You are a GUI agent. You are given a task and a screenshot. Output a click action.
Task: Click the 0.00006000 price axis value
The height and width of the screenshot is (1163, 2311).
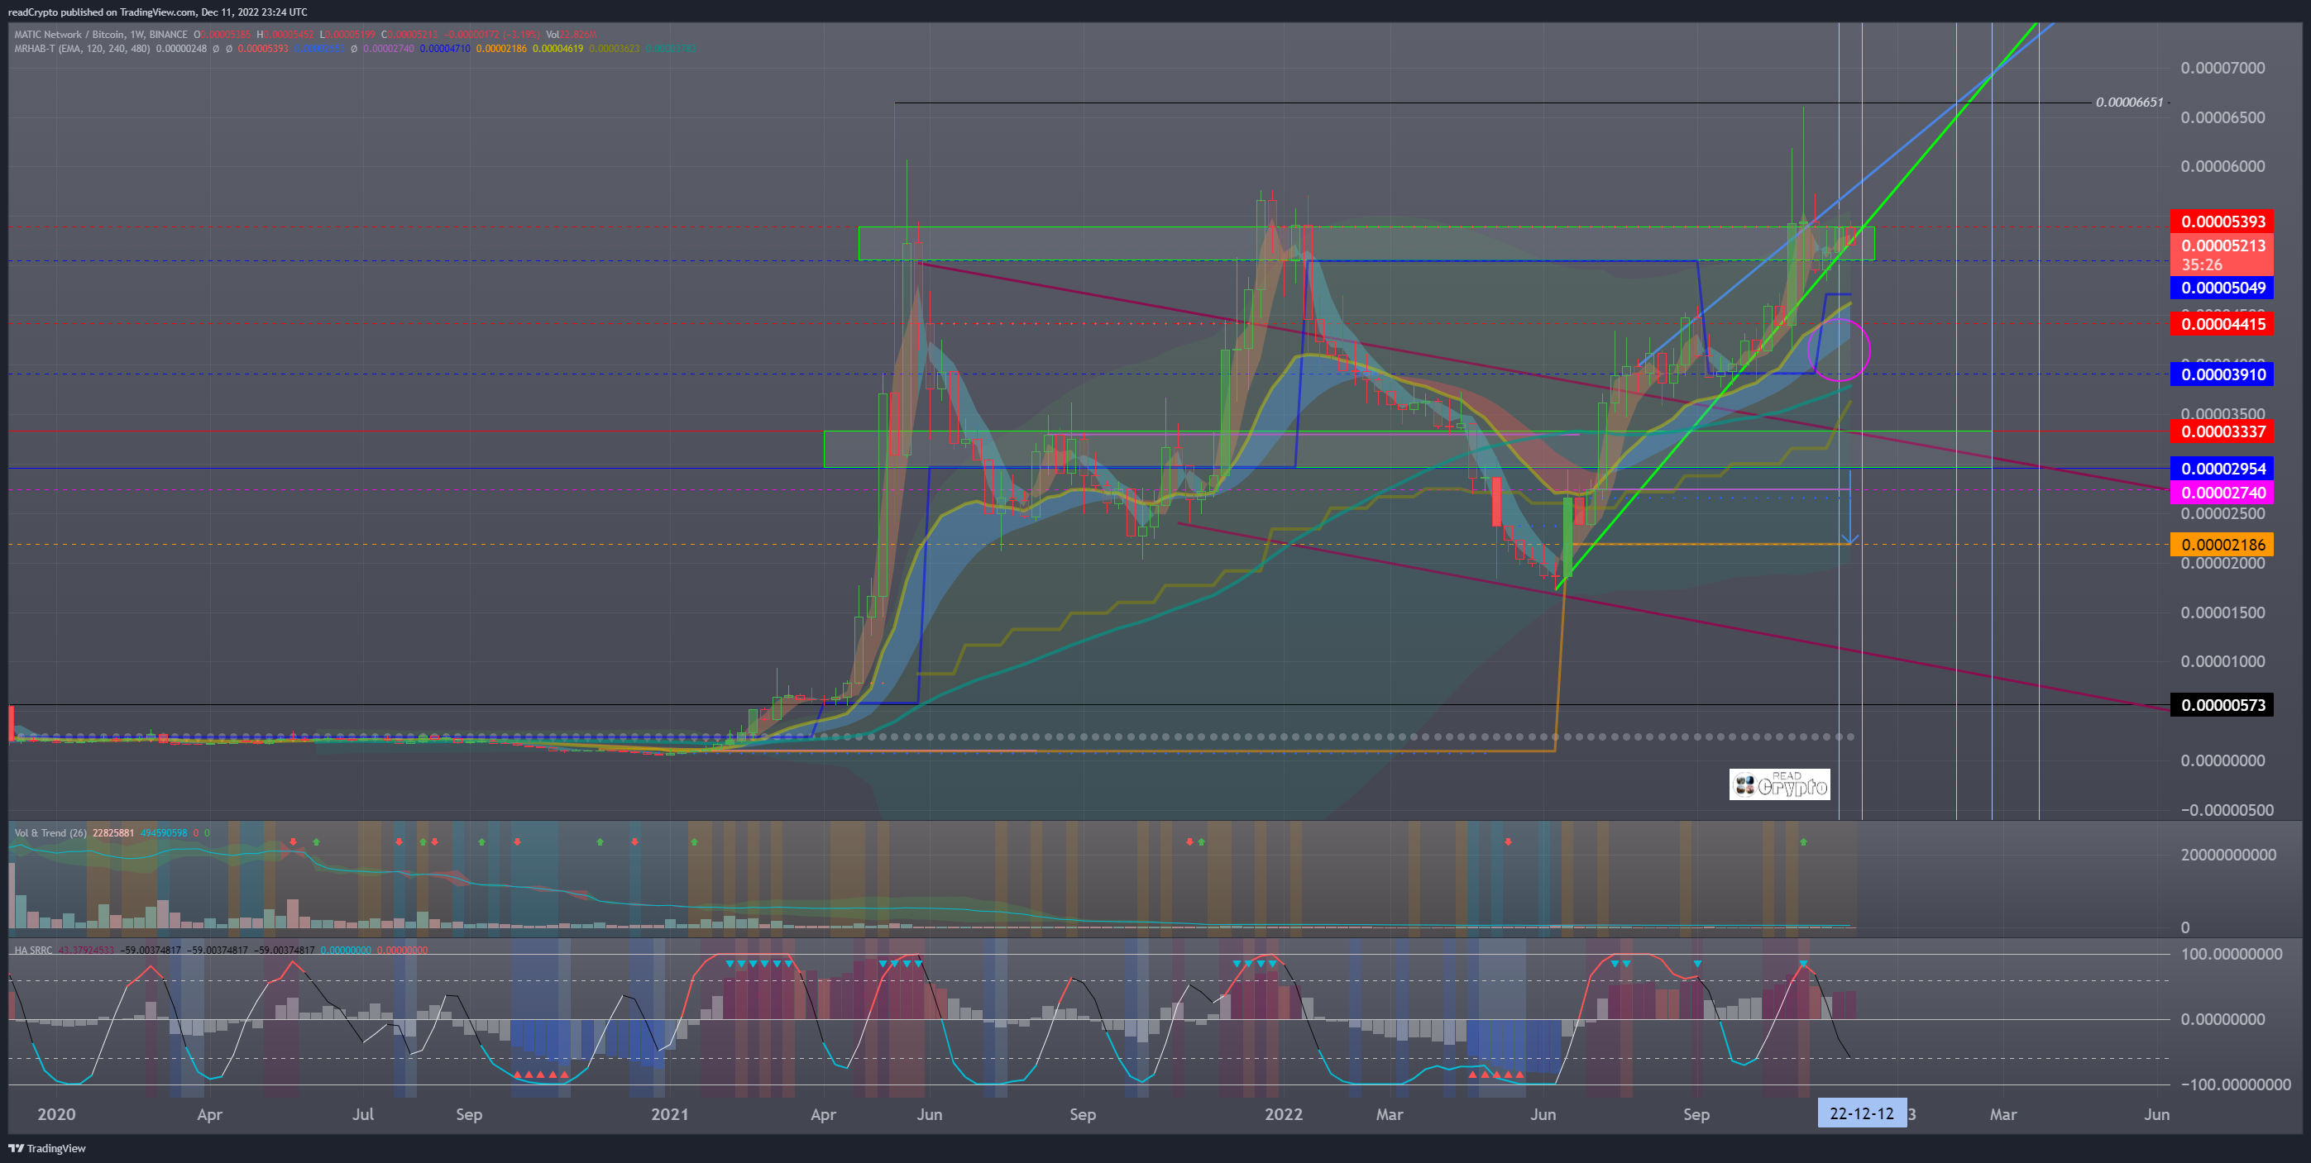2222,167
